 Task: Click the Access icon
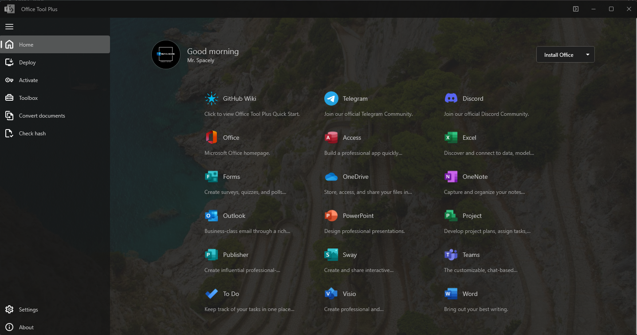(x=331, y=138)
